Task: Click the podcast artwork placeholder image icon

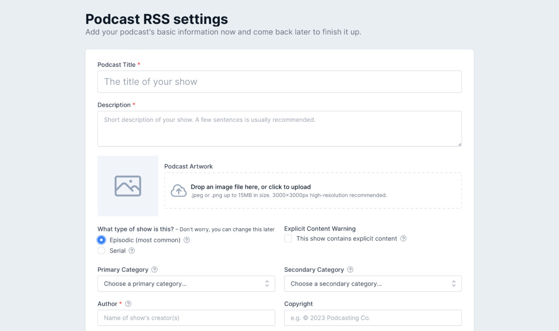Action: pos(128,186)
